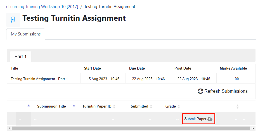This screenshot has height=138, width=265.
Task: Sort by the Submission Title column header
Action: tap(51, 106)
